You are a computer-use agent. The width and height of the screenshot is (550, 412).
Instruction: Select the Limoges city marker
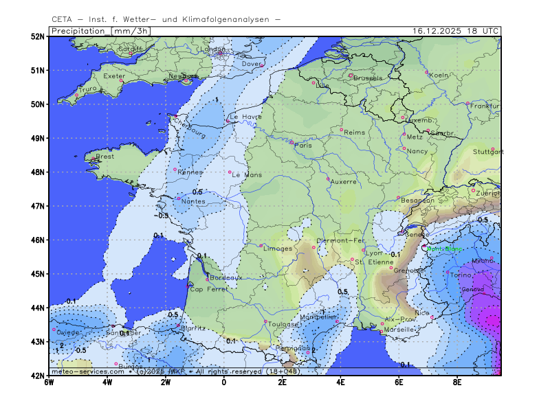(261, 245)
